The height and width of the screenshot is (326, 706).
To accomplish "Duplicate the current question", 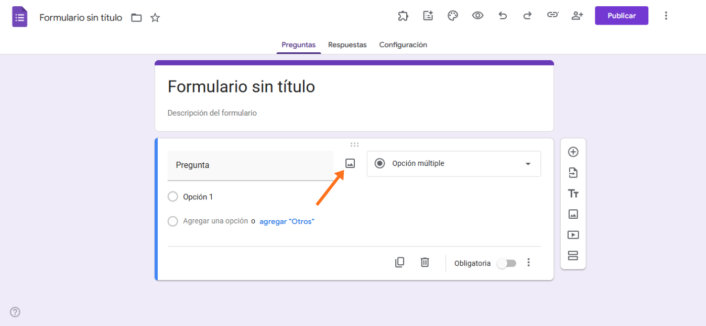I will 399,262.
